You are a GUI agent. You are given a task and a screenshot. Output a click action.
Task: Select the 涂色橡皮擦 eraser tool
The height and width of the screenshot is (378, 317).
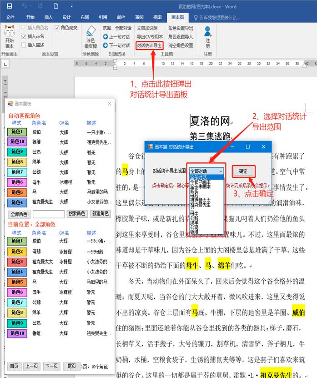(91, 37)
